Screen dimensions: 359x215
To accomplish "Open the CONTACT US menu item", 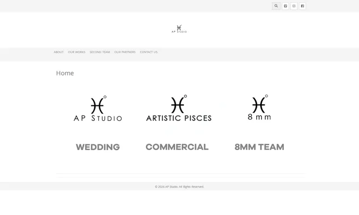I will pos(149,52).
